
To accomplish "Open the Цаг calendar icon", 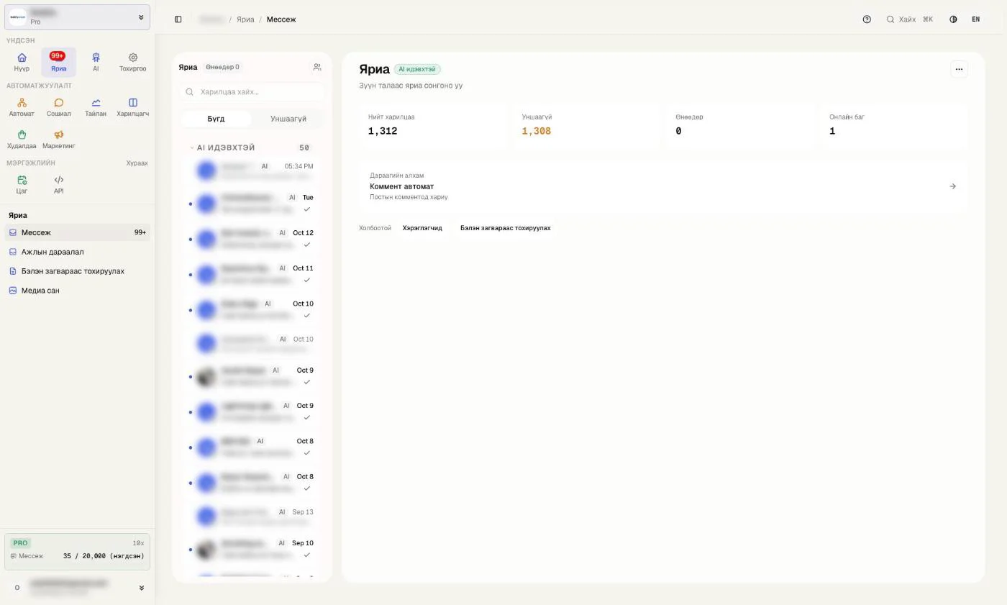I will 22,185.
